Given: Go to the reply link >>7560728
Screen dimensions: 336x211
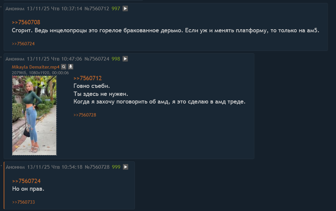Looking at the screenshot, I should [x=85, y=115].
